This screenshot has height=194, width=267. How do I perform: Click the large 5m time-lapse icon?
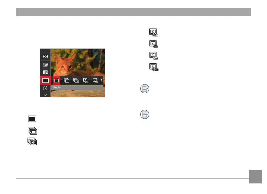pos(154,56)
